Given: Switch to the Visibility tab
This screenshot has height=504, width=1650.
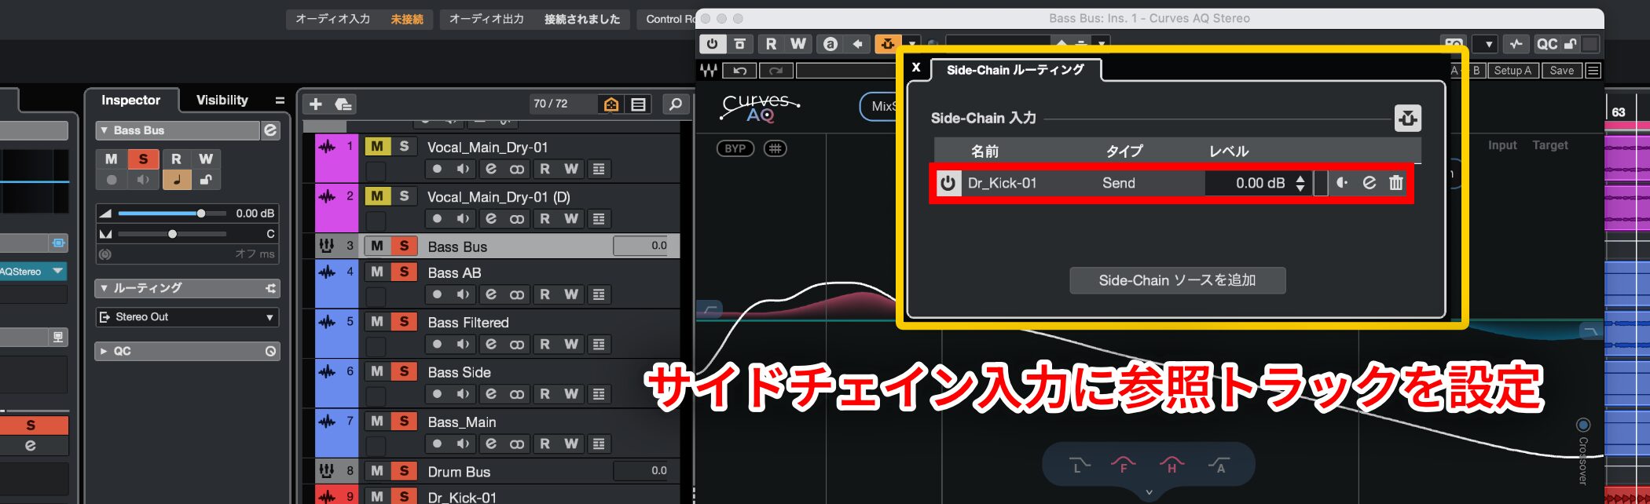Looking at the screenshot, I should click(222, 100).
